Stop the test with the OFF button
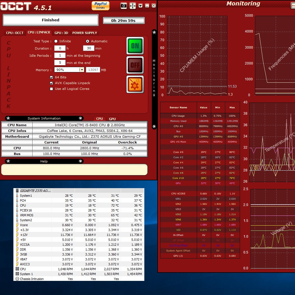The width and height of the screenshot is (295, 295). (135, 65)
